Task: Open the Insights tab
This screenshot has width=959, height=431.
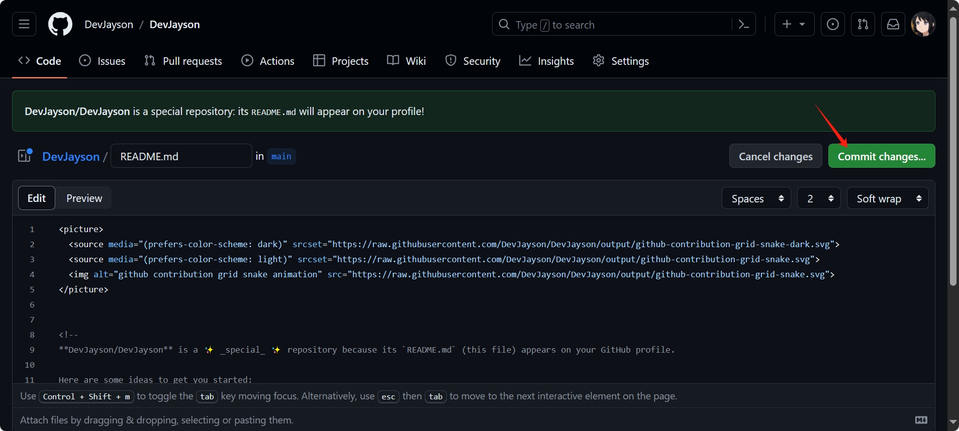Action: 546,61
